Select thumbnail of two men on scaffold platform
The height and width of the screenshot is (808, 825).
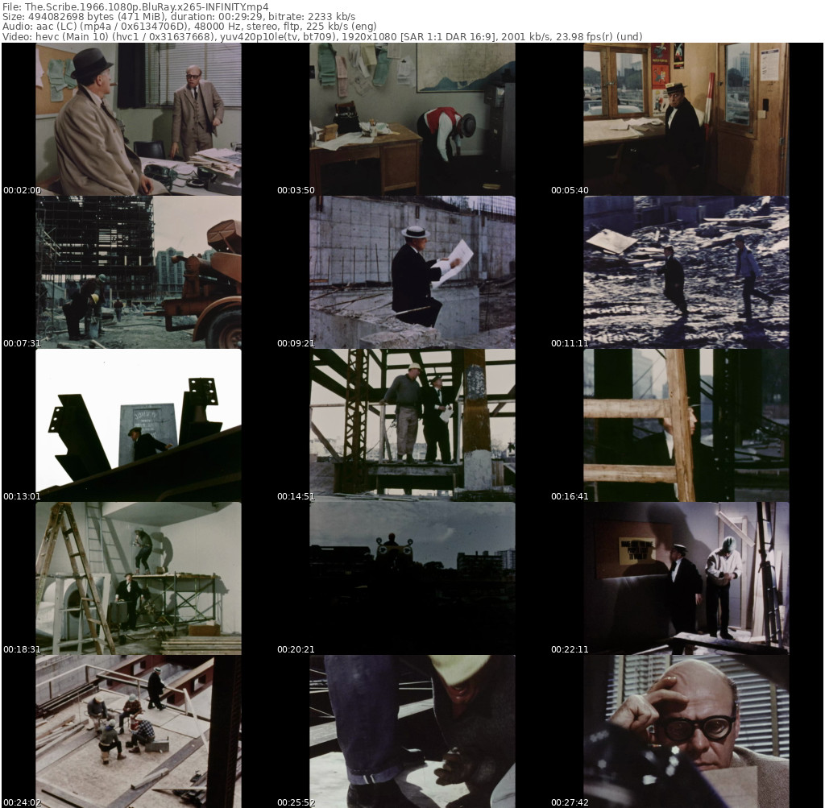click(412, 425)
